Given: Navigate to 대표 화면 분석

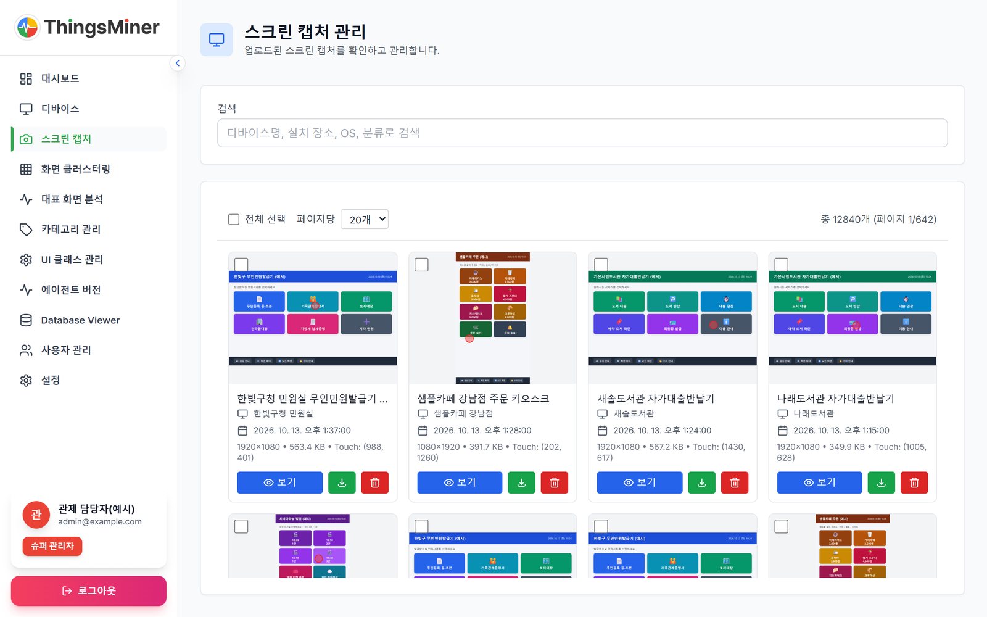Looking at the screenshot, I should 89,199.
